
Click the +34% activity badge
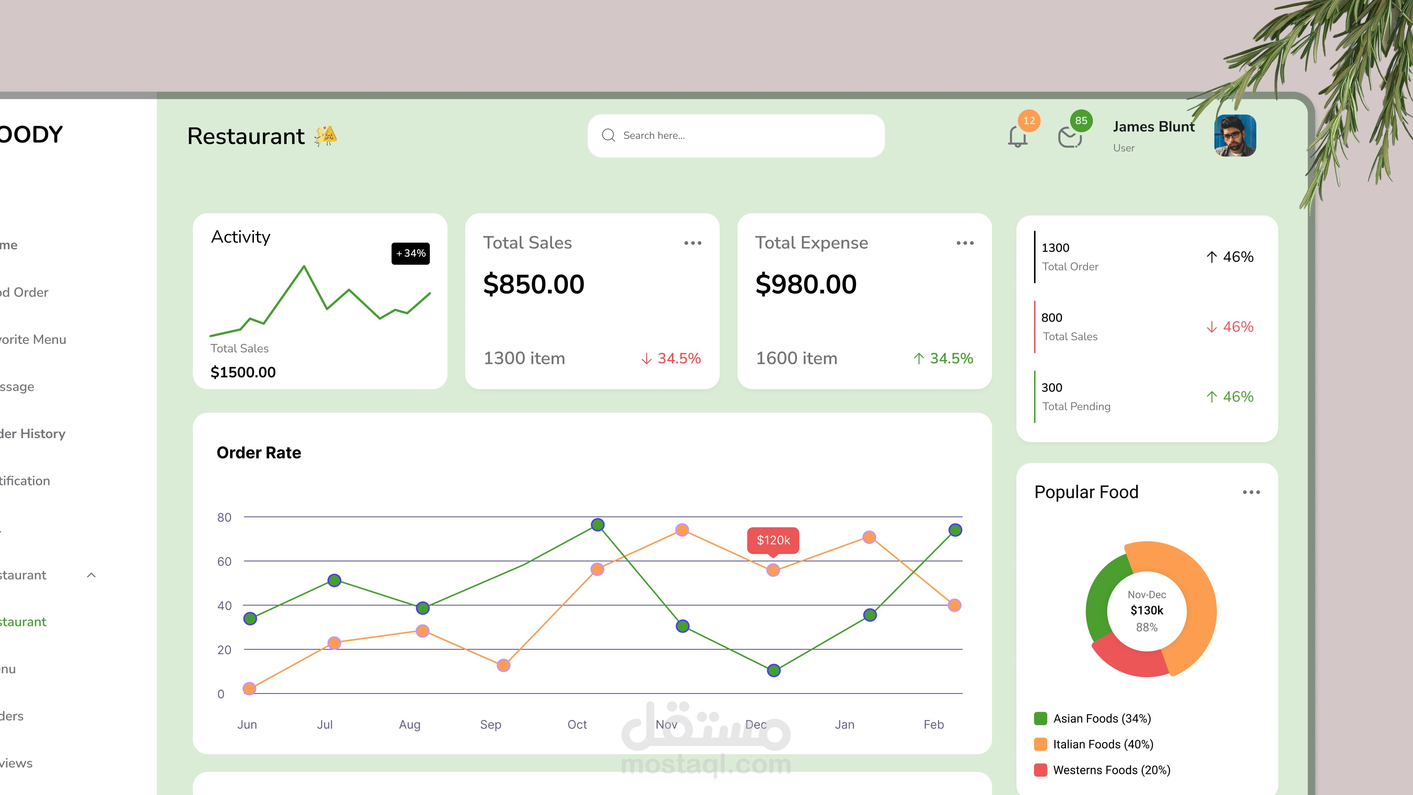click(410, 254)
